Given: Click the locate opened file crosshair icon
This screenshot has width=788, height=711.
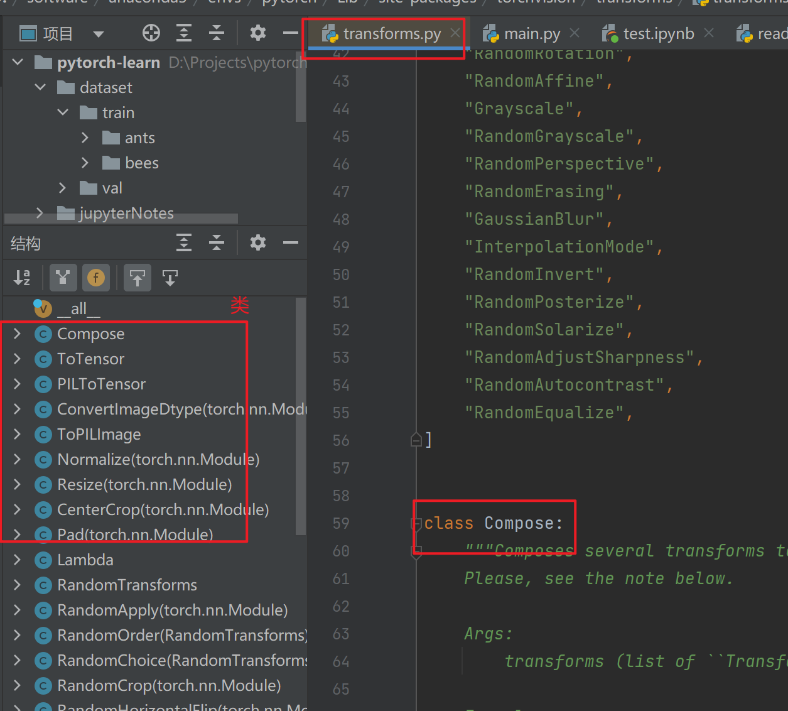Looking at the screenshot, I should point(151,33).
